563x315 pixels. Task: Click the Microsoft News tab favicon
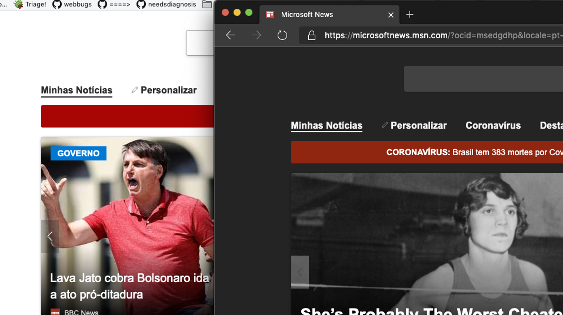coord(270,15)
